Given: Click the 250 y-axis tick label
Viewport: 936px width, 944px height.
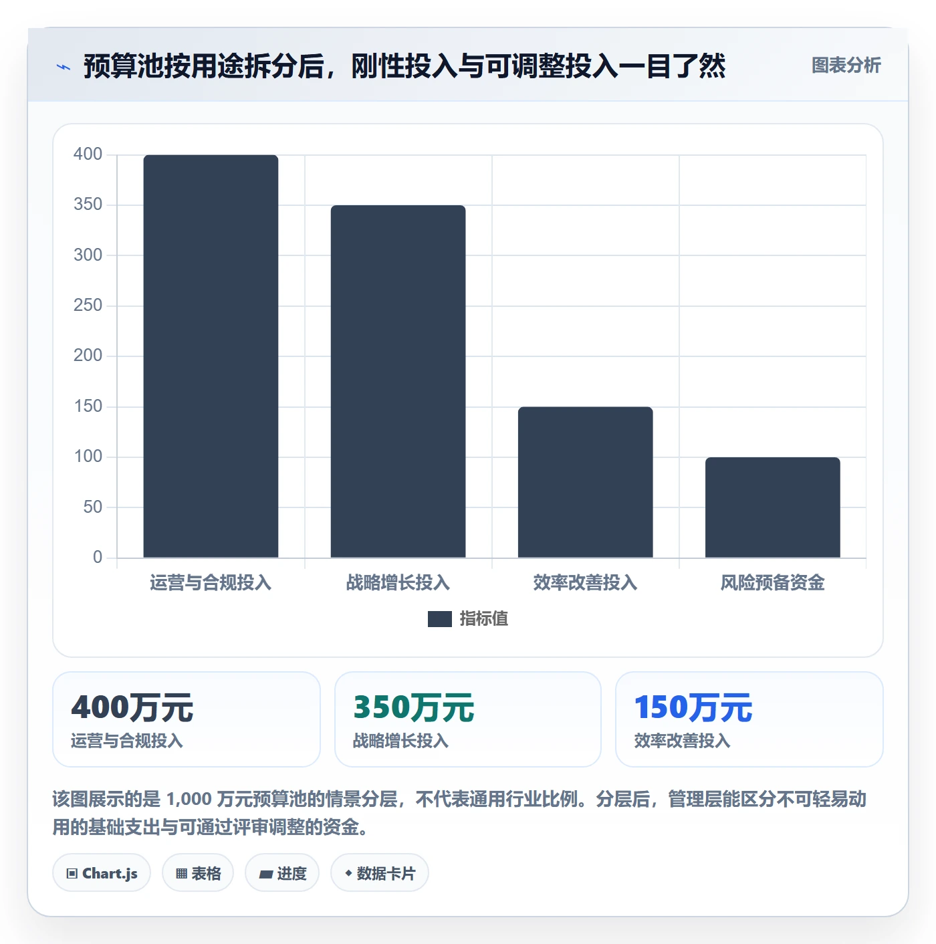Looking at the screenshot, I should 88,306.
